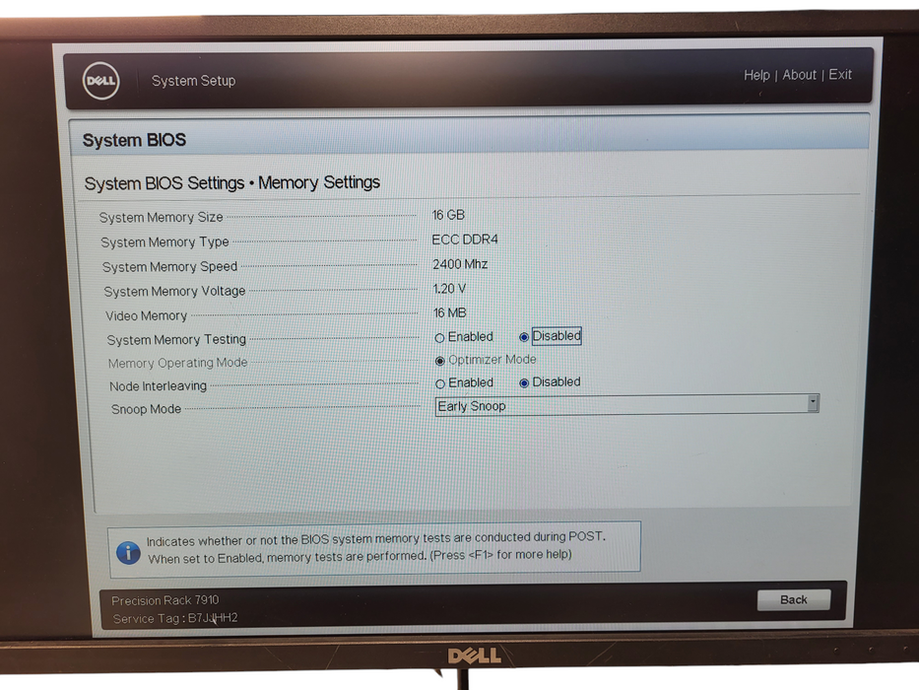
Task: Choose Exit in the header
Action: tap(840, 75)
